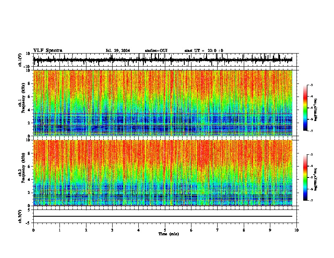Click the ch.1 frequency spectrogram panel
The width and height of the screenshot is (334, 258).
point(163,103)
